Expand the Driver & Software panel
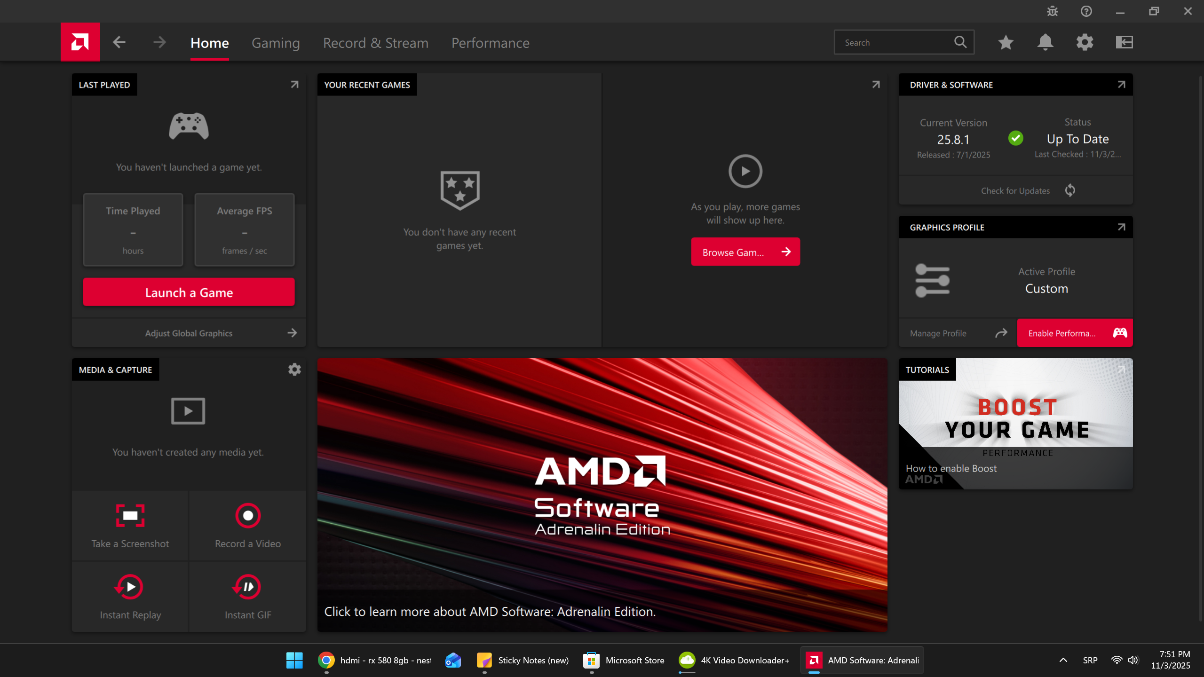 pyautogui.click(x=1121, y=85)
